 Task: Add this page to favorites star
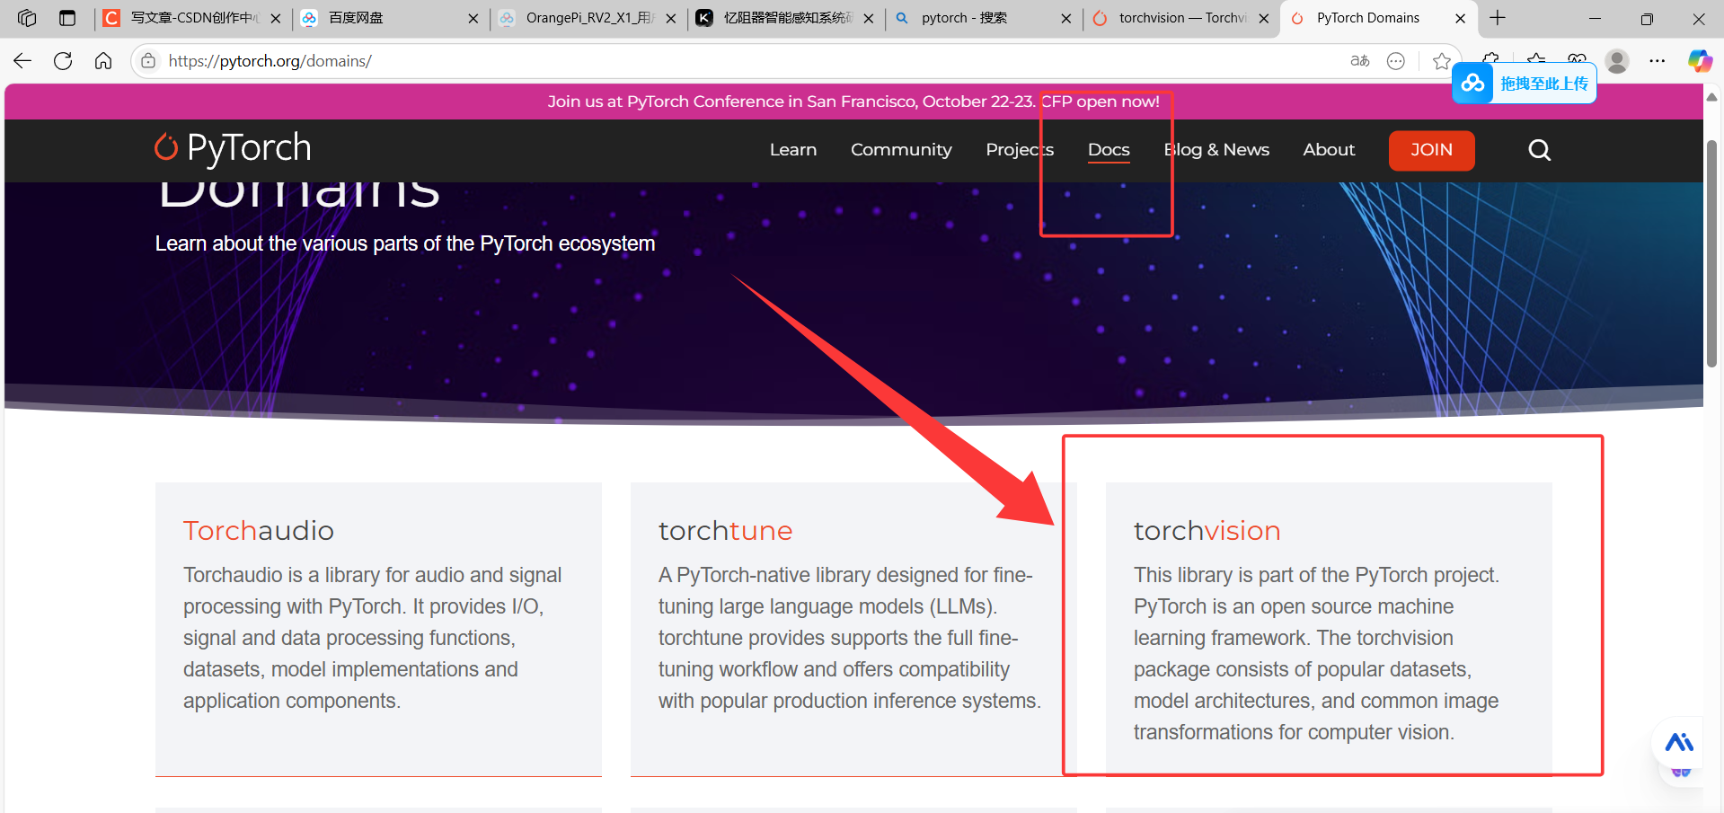pos(1442,61)
